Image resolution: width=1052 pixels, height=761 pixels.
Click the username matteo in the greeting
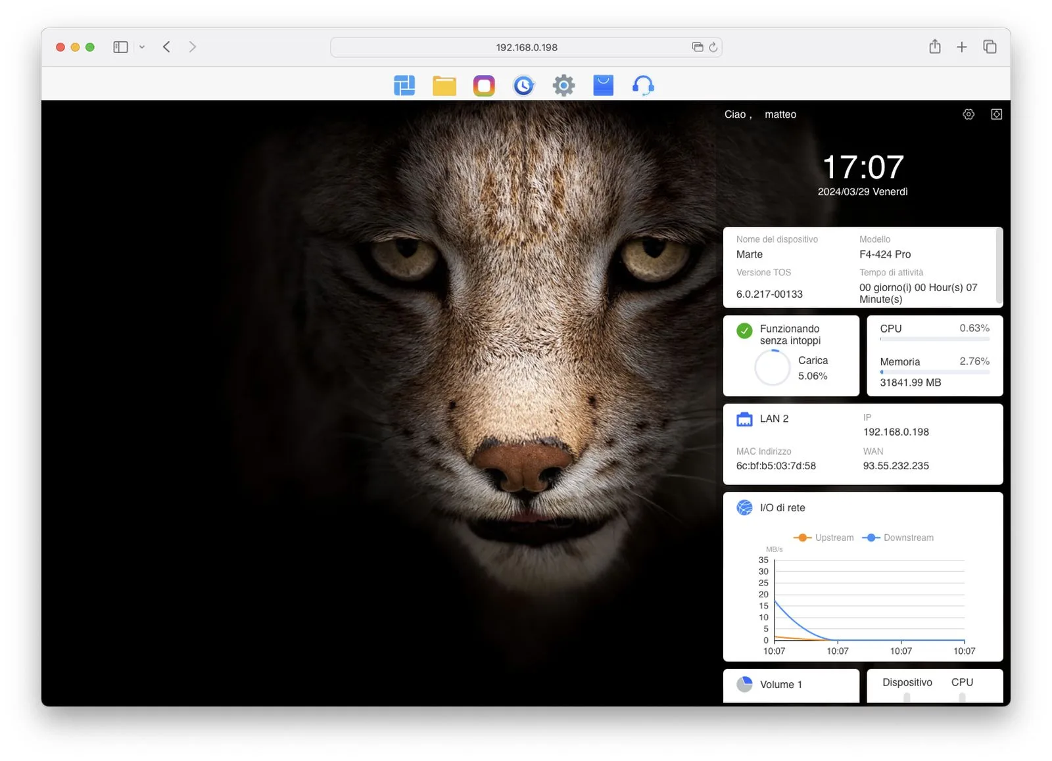point(780,114)
